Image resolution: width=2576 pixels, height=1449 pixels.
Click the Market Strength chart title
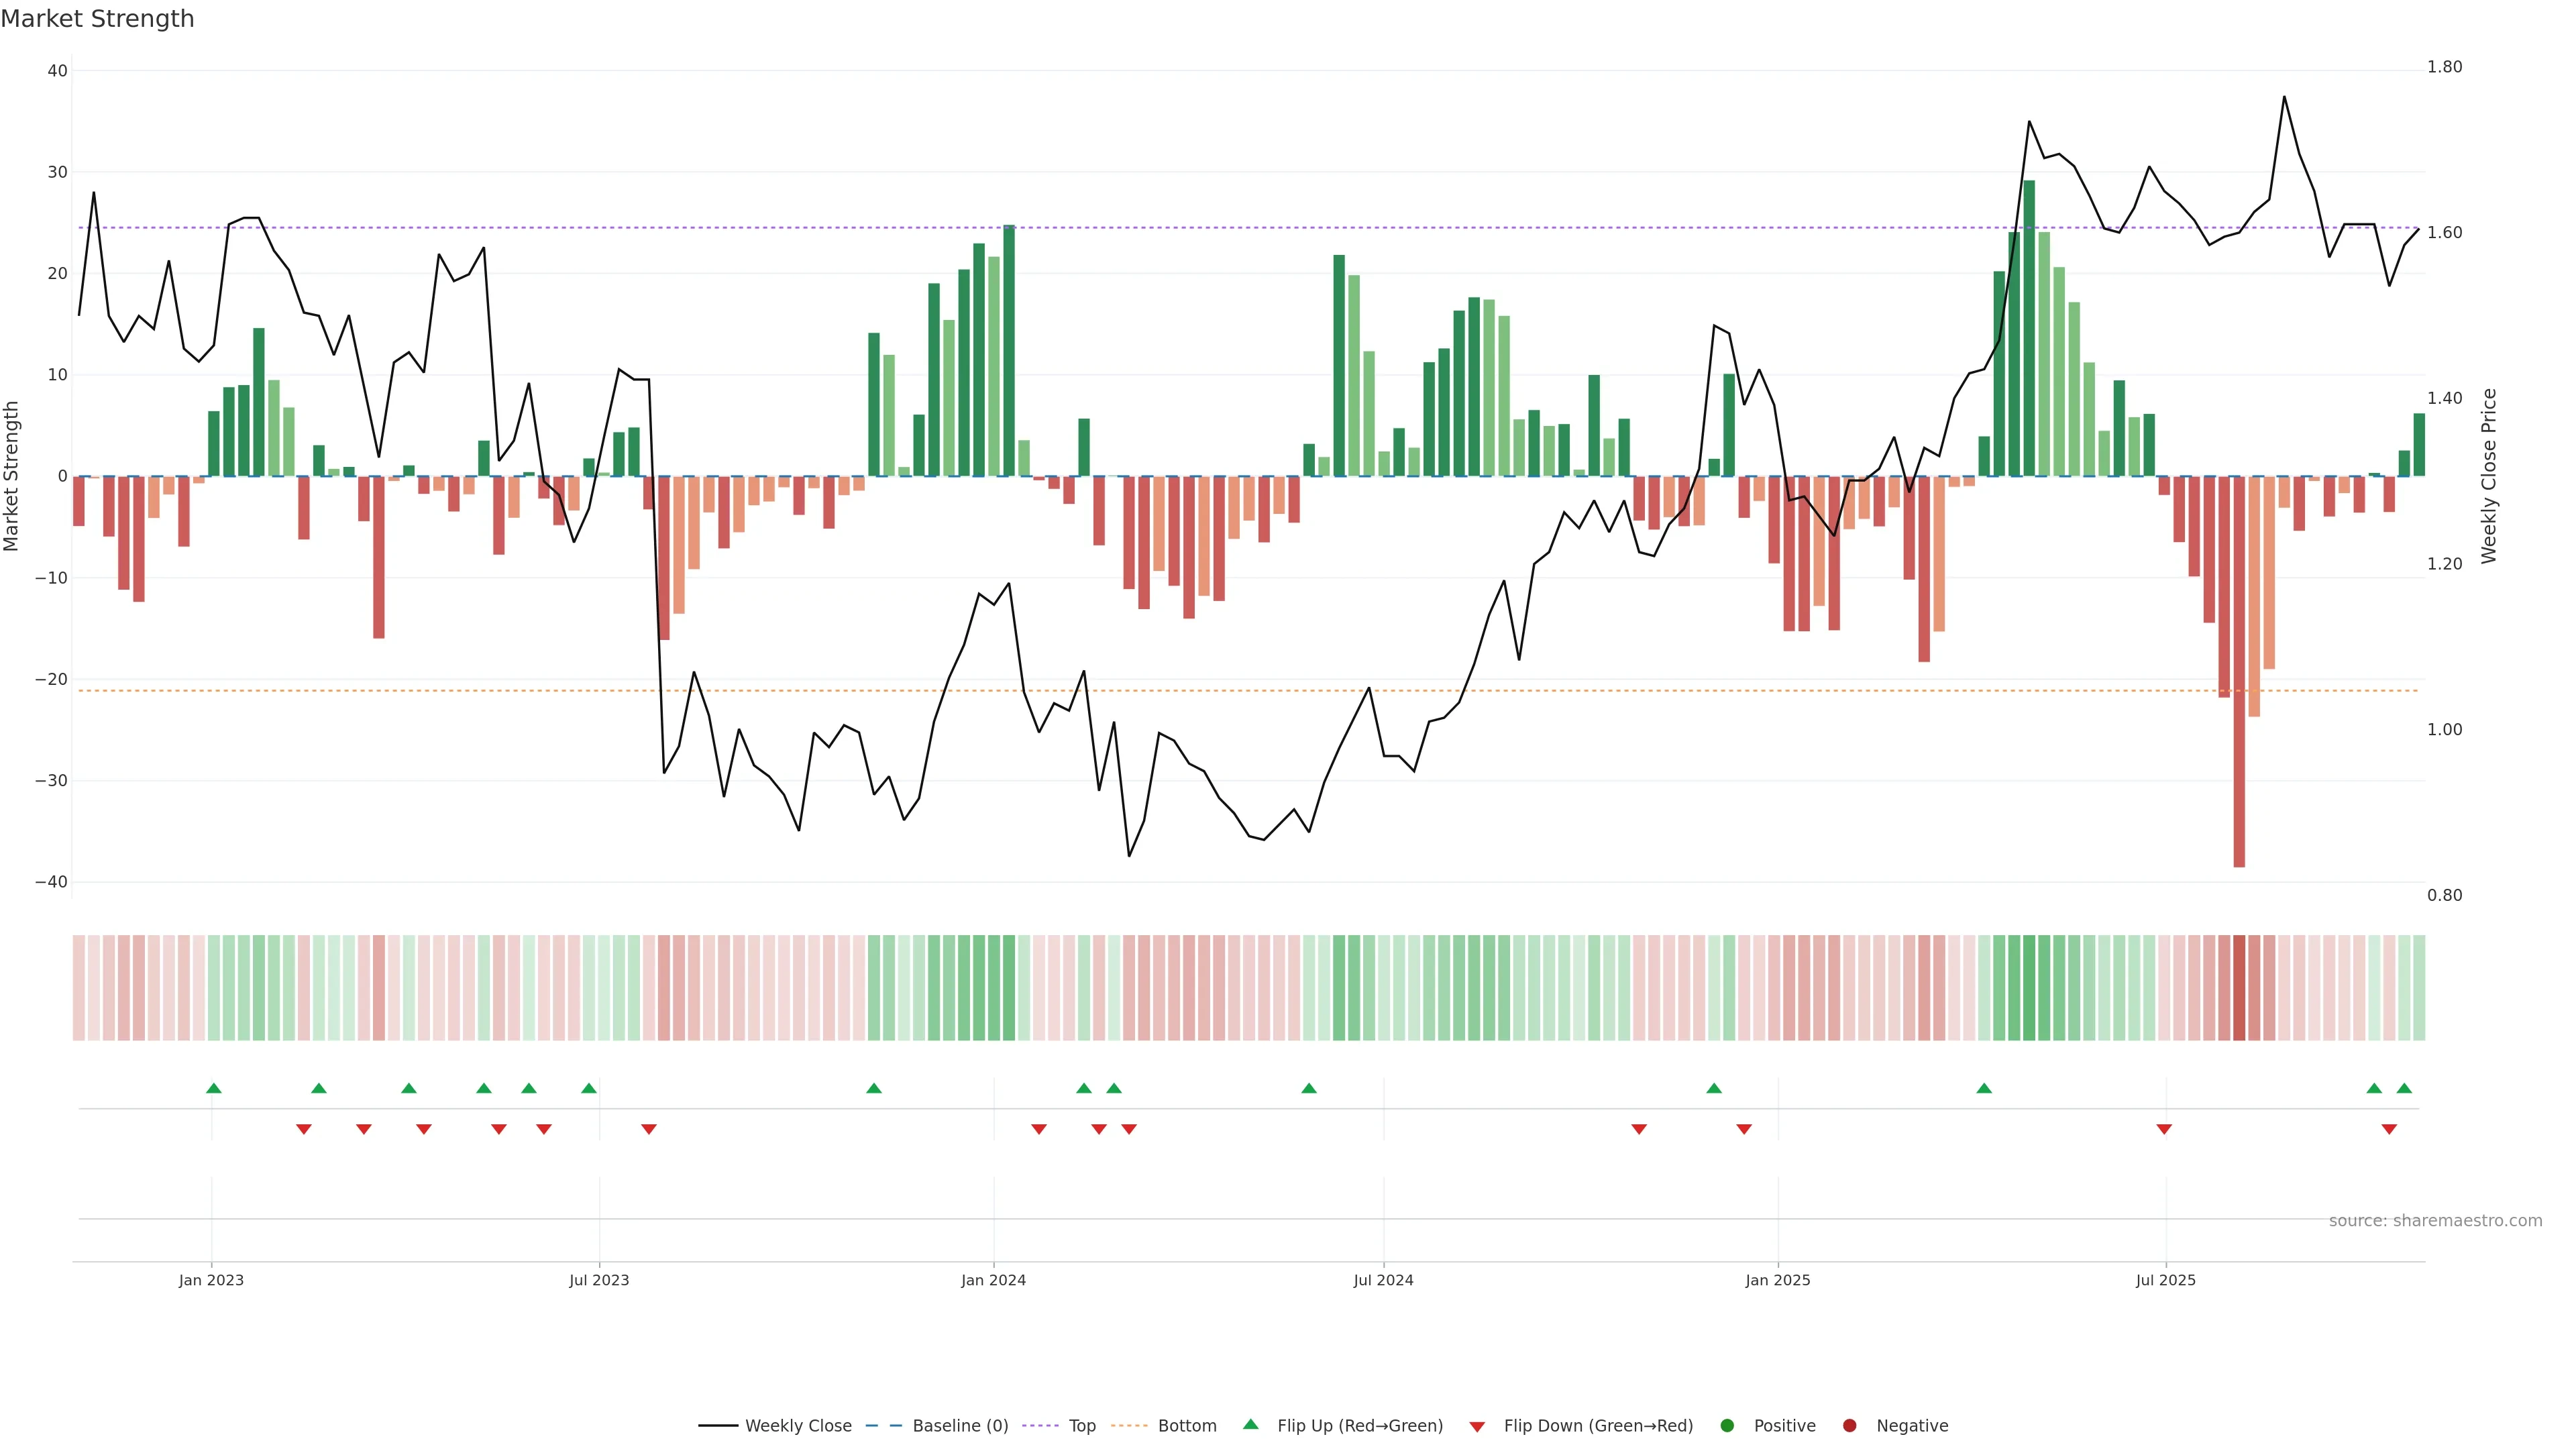(x=97, y=19)
